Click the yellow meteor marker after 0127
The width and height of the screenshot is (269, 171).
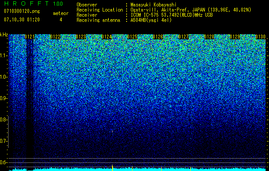pyautogui.click(x=190, y=169)
